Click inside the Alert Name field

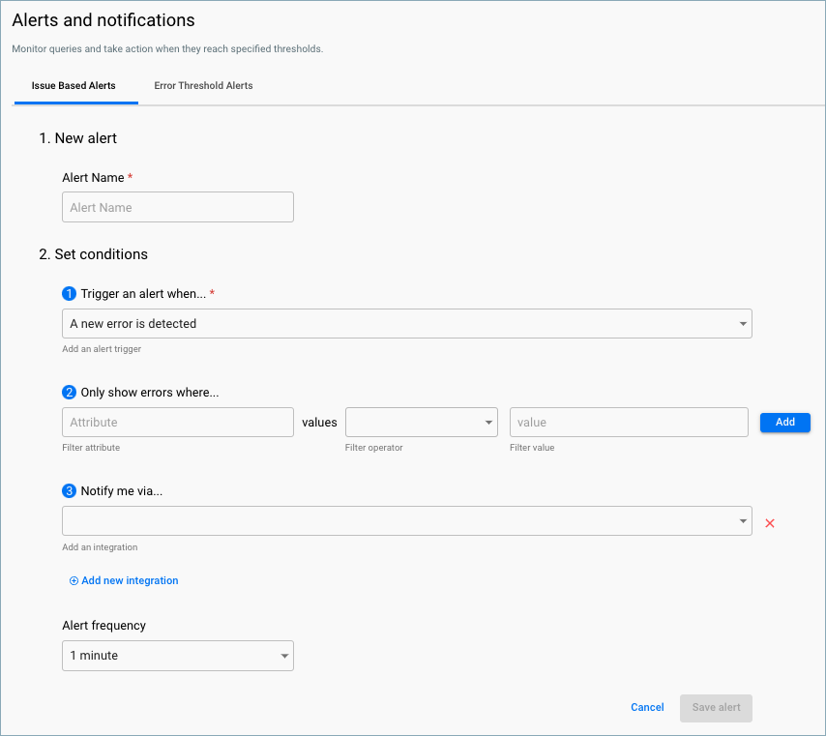(x=178, y=207)
